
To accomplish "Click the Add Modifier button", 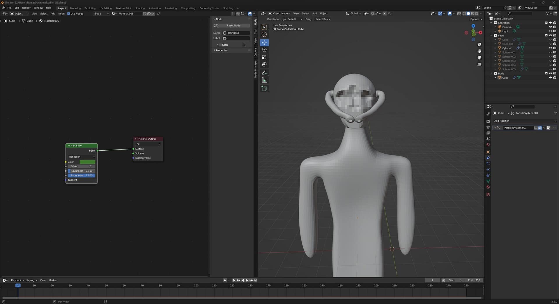I will (x=523, y=121).
